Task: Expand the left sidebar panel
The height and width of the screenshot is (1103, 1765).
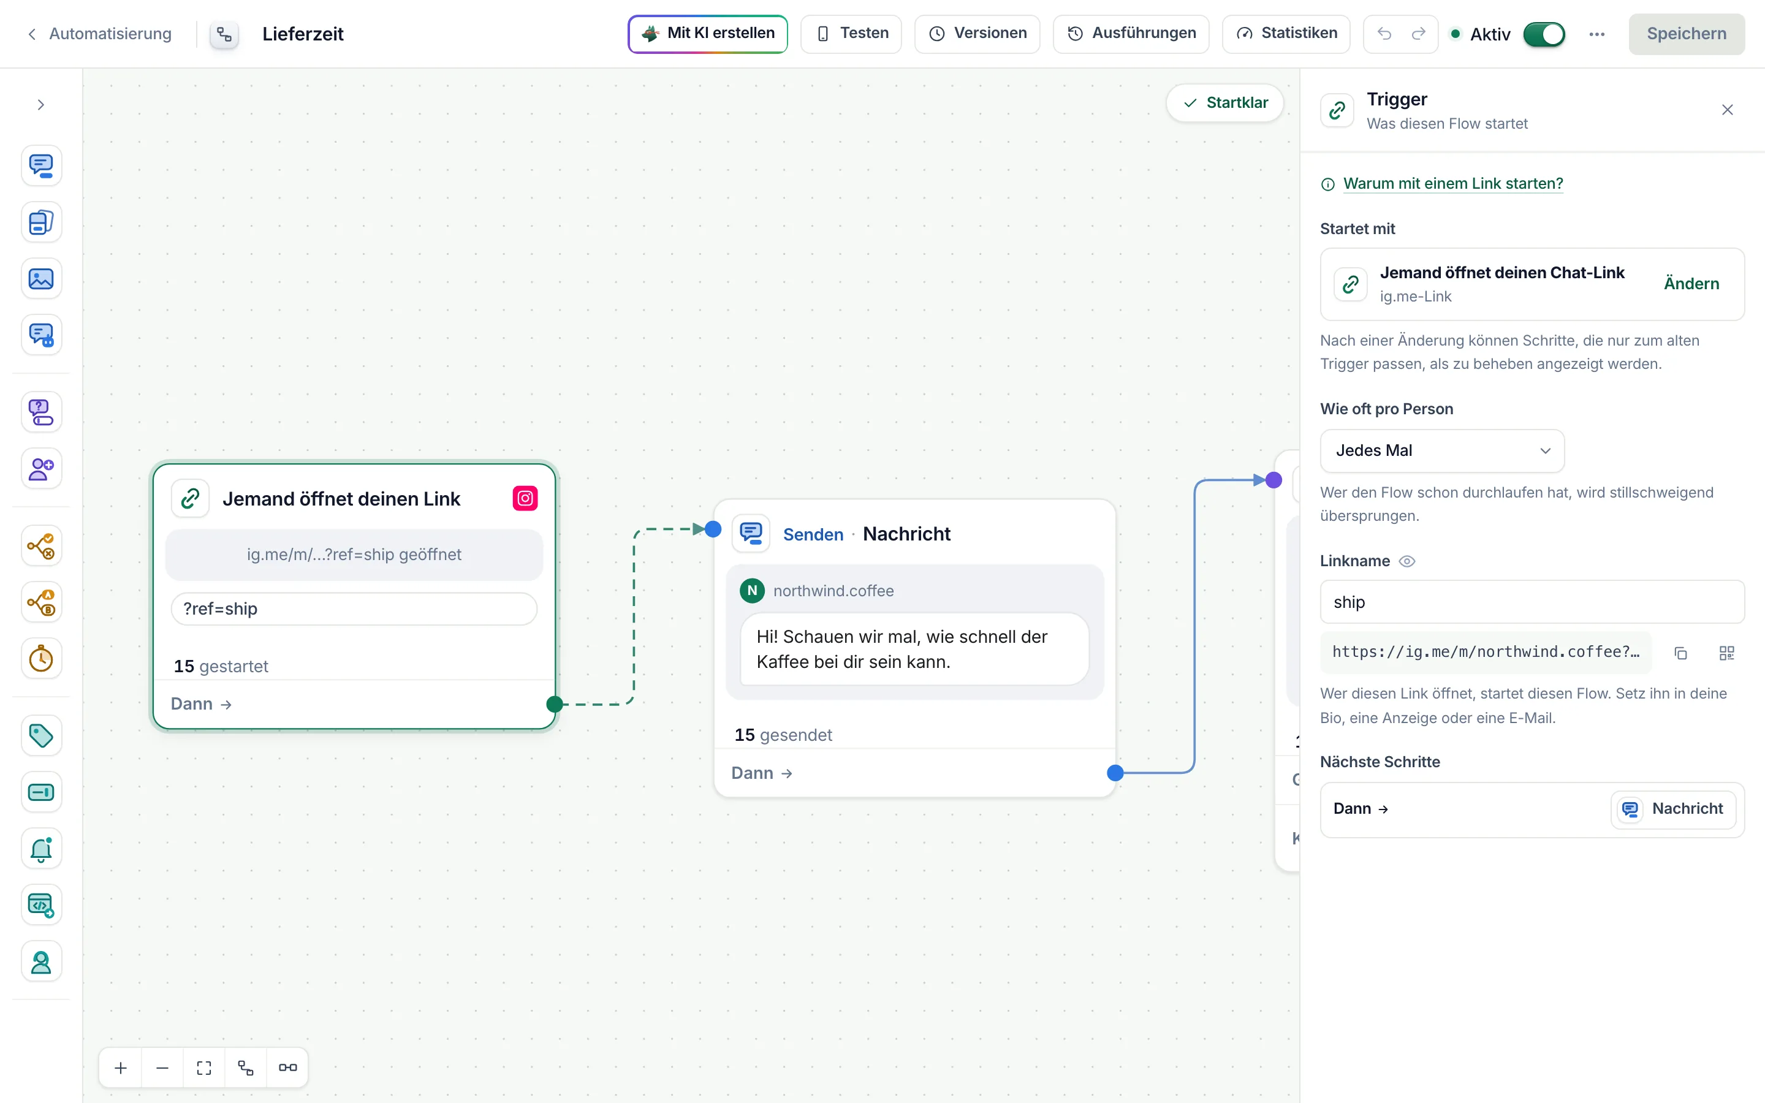Action: pyautogui.click(x=41, y=105)
